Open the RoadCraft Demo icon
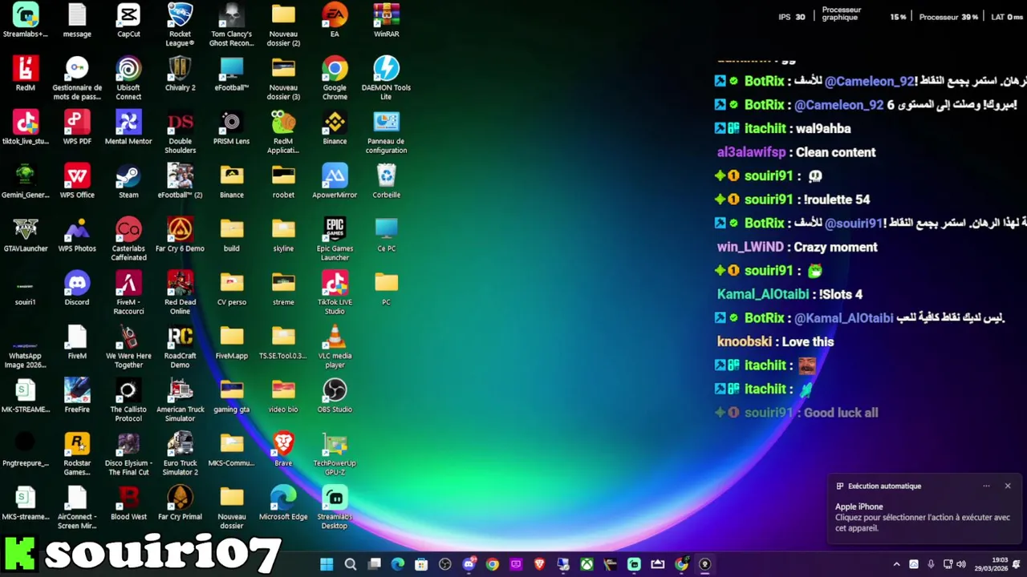 180,346
